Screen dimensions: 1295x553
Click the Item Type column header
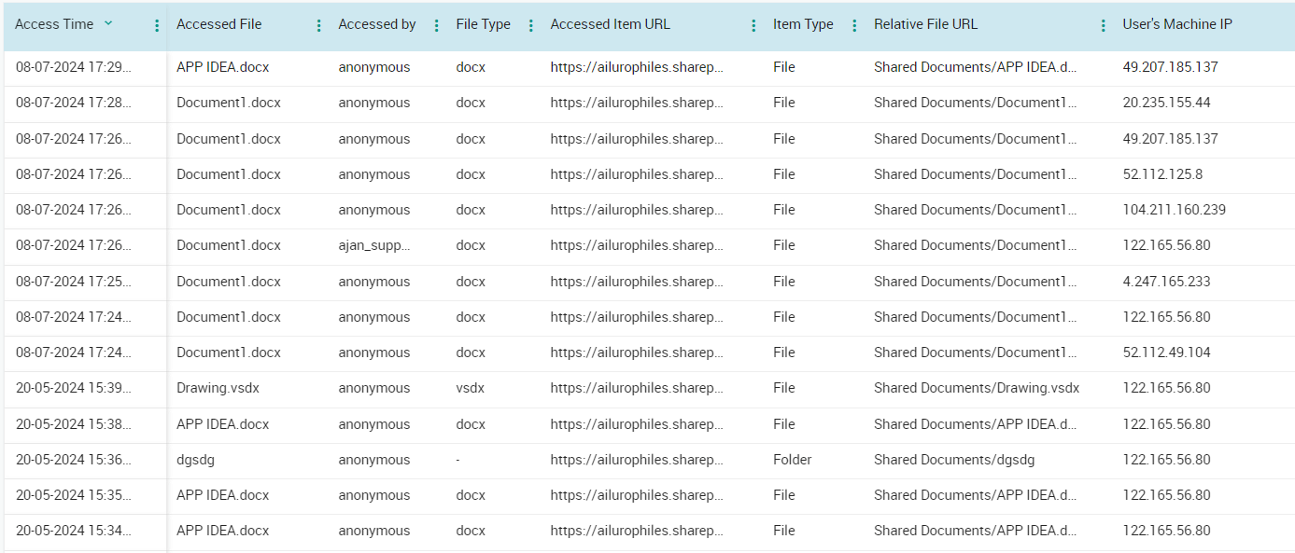pyautogui.click(x=803, y=24)
